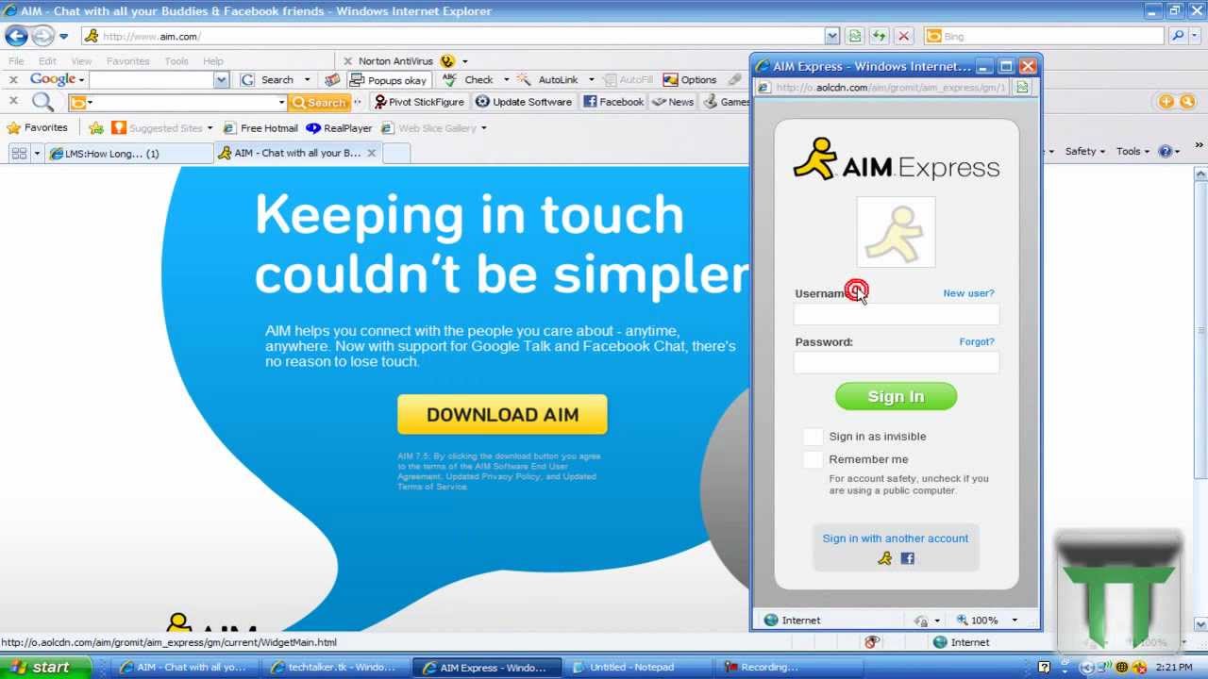Open the Free Hotmail favorites link
The height and width of the screenshot is (679, 1208).
(x=260, y=128)
